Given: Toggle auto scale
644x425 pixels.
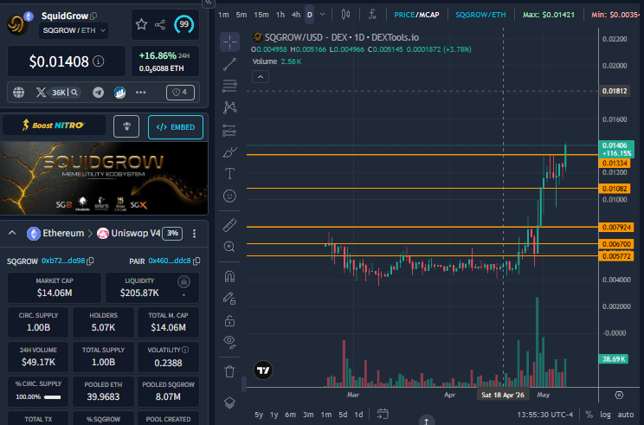Looking at the screenshot, I should [626, 415].
